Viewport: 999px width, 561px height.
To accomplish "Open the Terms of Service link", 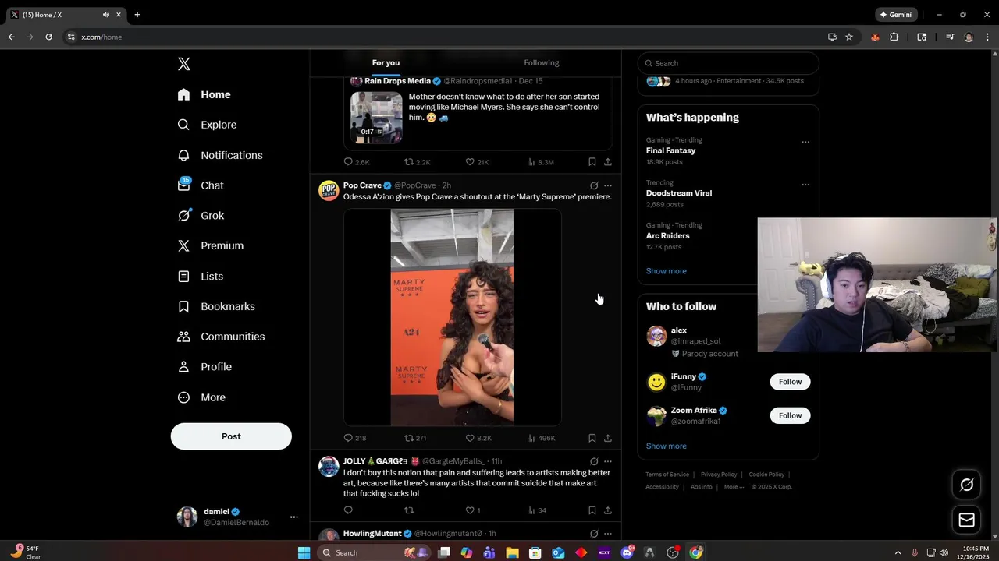I will coord(667,475).
